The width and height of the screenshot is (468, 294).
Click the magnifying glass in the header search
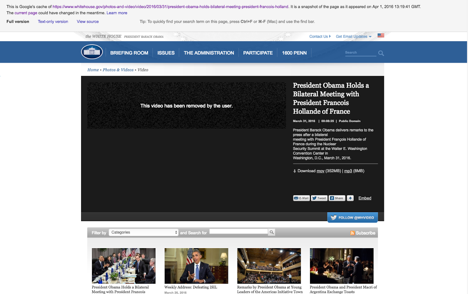[x=381, y=53]
